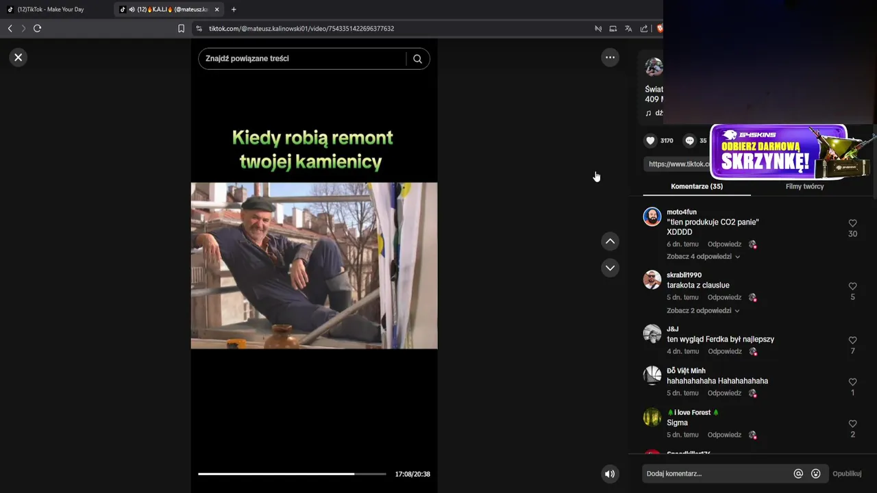Screen dimensions: 877x493
Task: Go to previous video with the up chevron
Action: pyautogui.click(x=610, y=241)
